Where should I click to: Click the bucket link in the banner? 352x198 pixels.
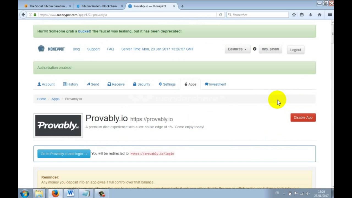(x=84, y=31)
